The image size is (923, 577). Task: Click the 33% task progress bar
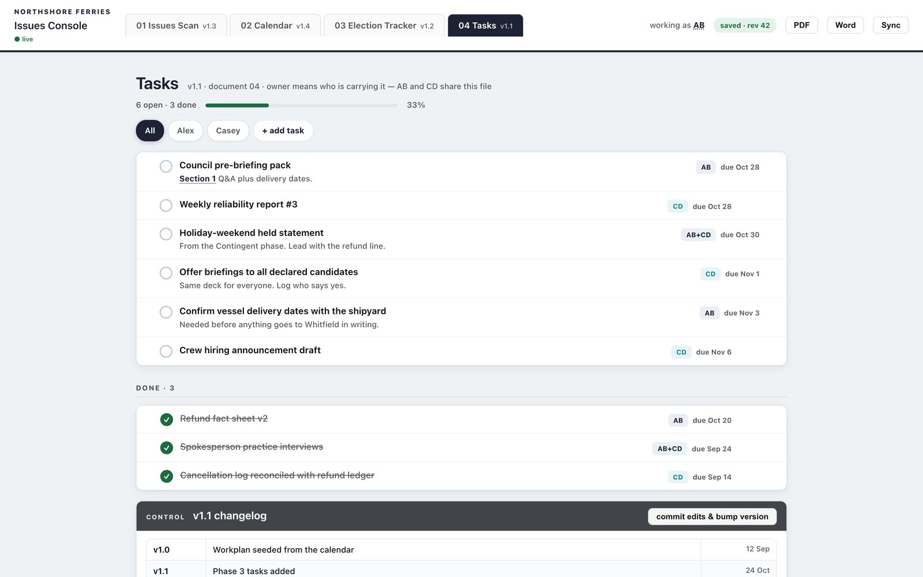click(x=301, y=106)
